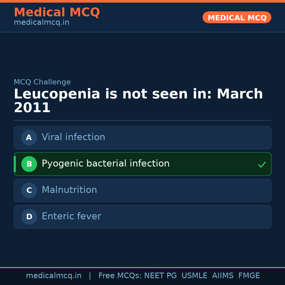Click the orange 'Medical MCQ' header title
The image size is (285, 285).
(x=57, y=12)
